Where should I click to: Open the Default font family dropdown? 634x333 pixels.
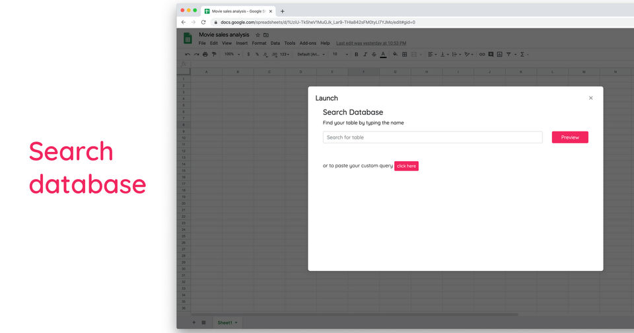pos(311,54)
